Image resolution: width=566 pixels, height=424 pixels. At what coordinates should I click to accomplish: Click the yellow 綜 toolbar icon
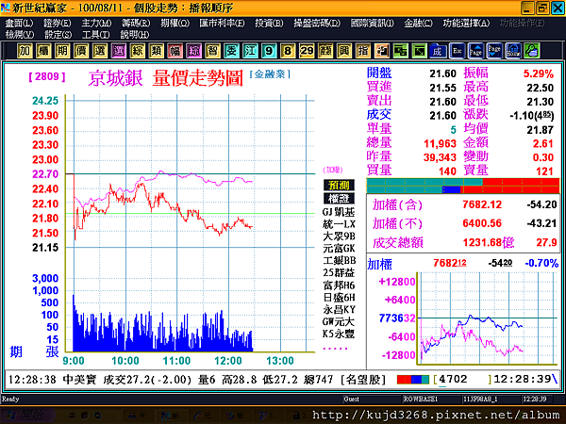[x=137, y=51]
